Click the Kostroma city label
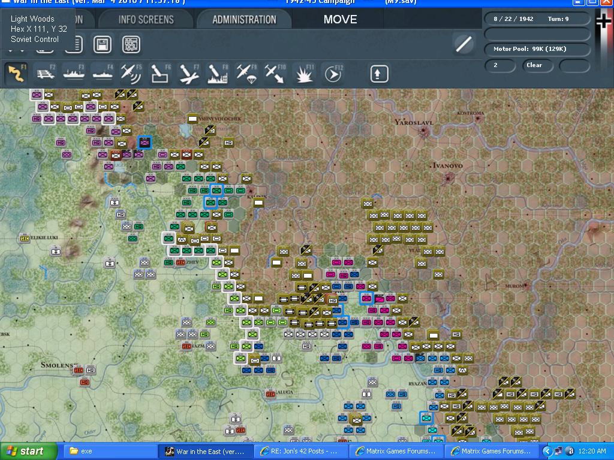 (x=470, y=113)
